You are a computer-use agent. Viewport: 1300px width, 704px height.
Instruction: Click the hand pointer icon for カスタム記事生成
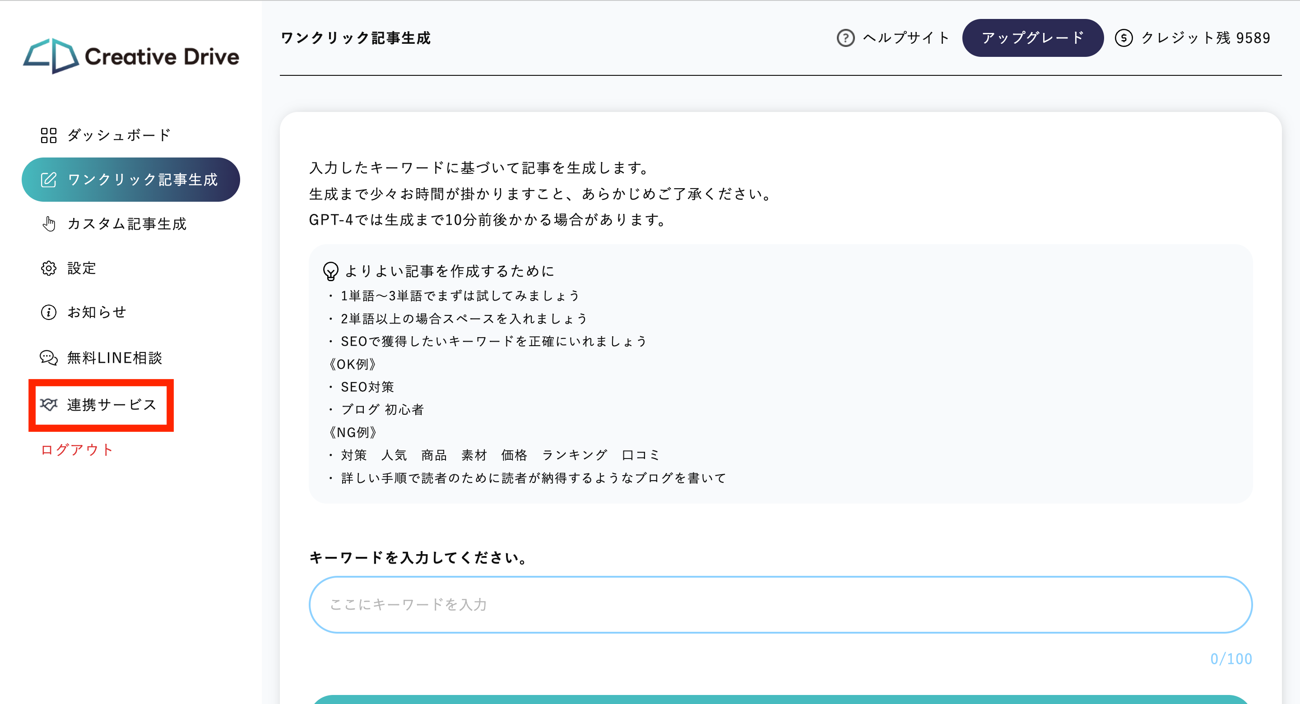pyautogui.click(x=48, y=223)
